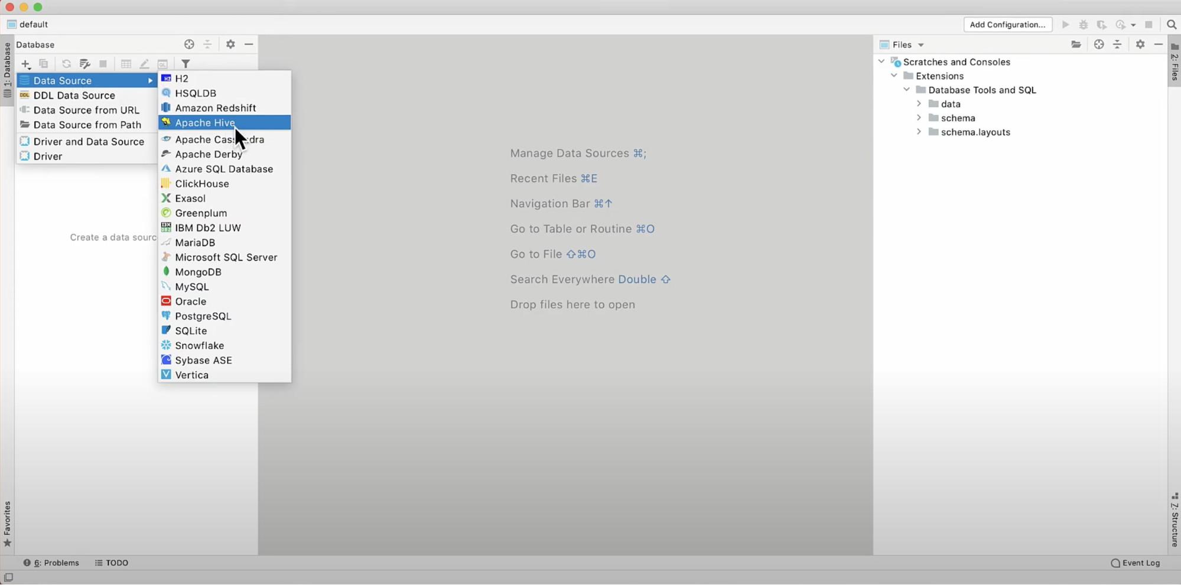Click the Stop icon in main toolbar

click(1149, 24)
